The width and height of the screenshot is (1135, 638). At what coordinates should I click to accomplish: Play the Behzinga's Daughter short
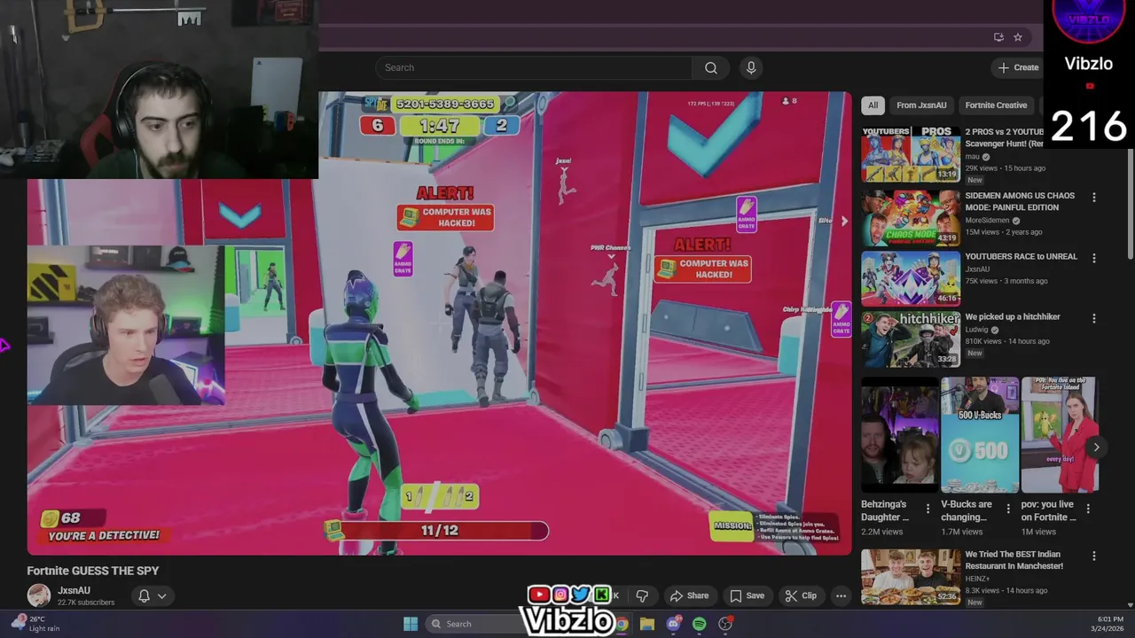point(899,435)
